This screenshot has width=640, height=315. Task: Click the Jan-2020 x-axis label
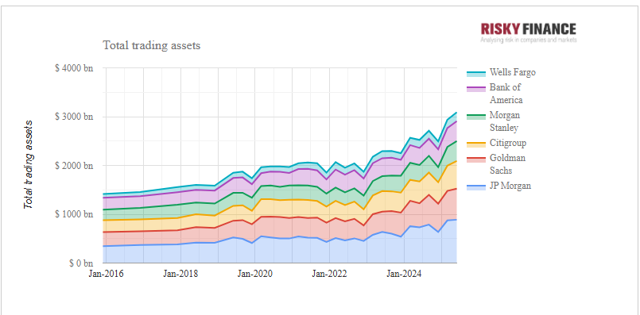point(254,274)
